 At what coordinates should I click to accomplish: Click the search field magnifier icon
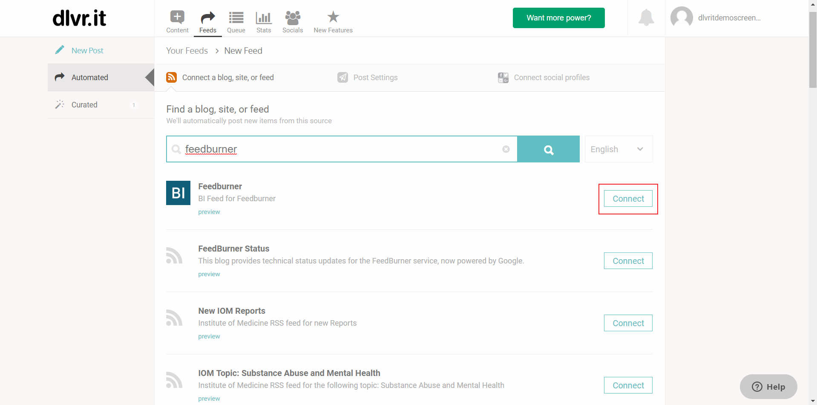tap(176, 149)
